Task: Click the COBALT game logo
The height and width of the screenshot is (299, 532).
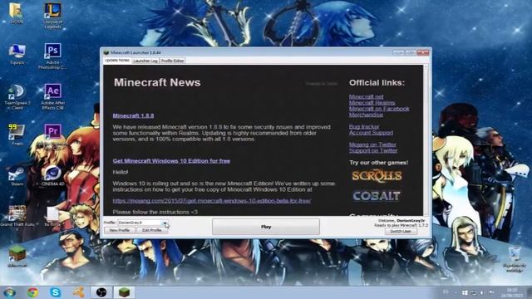Action: [377, 196]
